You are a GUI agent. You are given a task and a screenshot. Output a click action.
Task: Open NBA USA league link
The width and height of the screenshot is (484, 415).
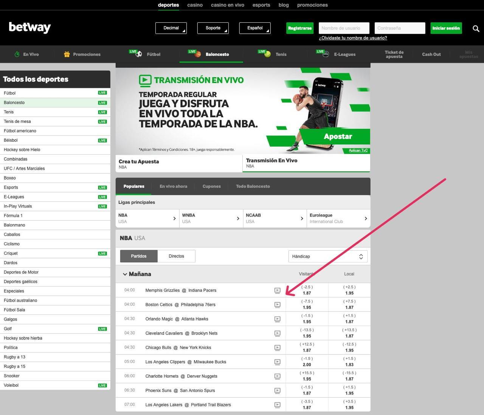pyautogui.click(x=147, y=218)
